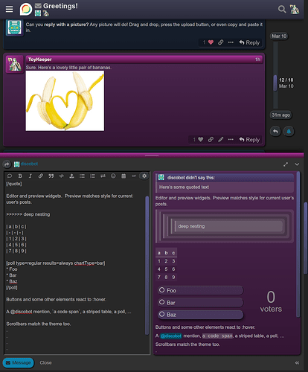Minimize the composer with chevron
Screen dimensions: 308x372
coord(297,164)
